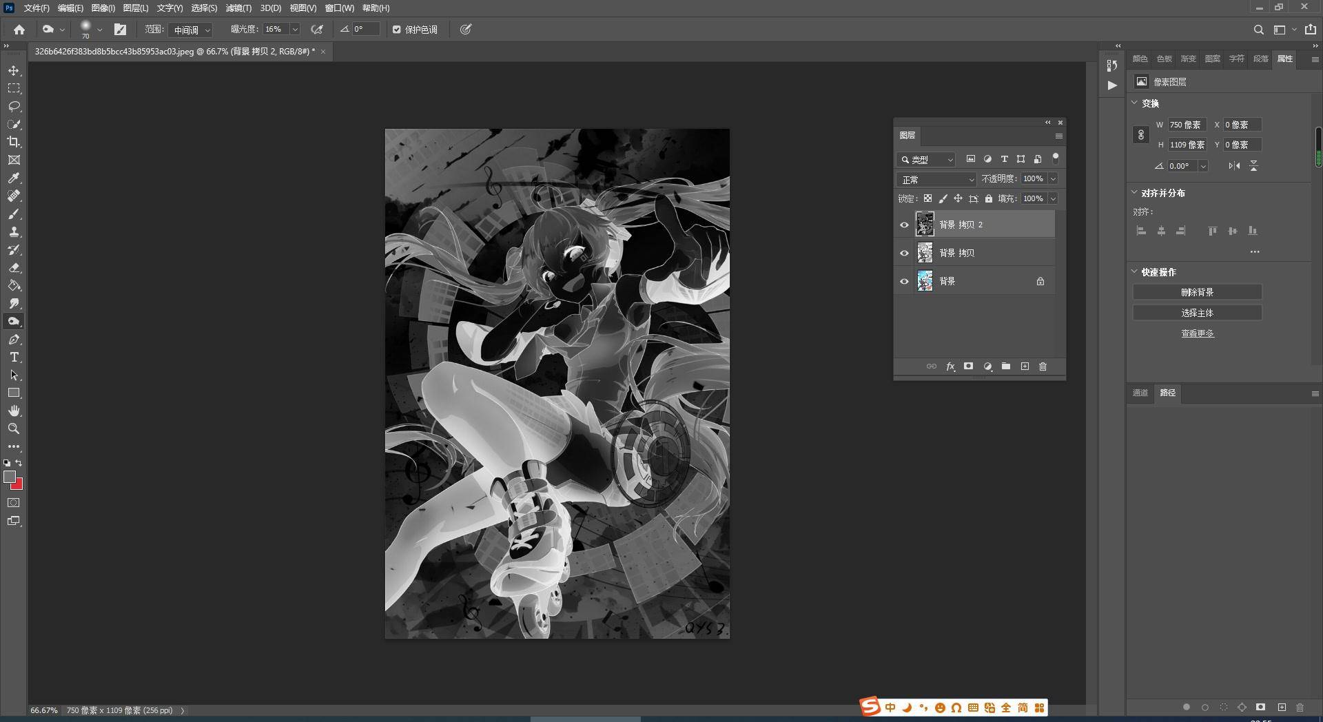Select the Horizontal Type tool
The image size is (1323, 722).
pyautogui.click(x=14, y=357)
